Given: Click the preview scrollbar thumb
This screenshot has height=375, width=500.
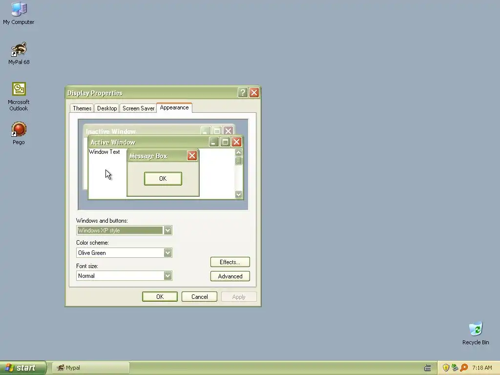Looking at the screenshot, I should pos(238,161).
